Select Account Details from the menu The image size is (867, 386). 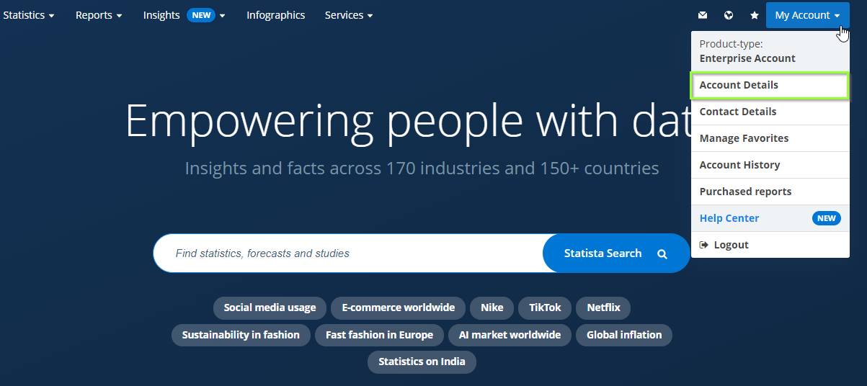pos(770,85)
